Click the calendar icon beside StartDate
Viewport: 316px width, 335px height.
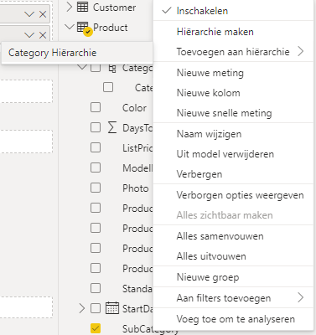coord(112,308)
